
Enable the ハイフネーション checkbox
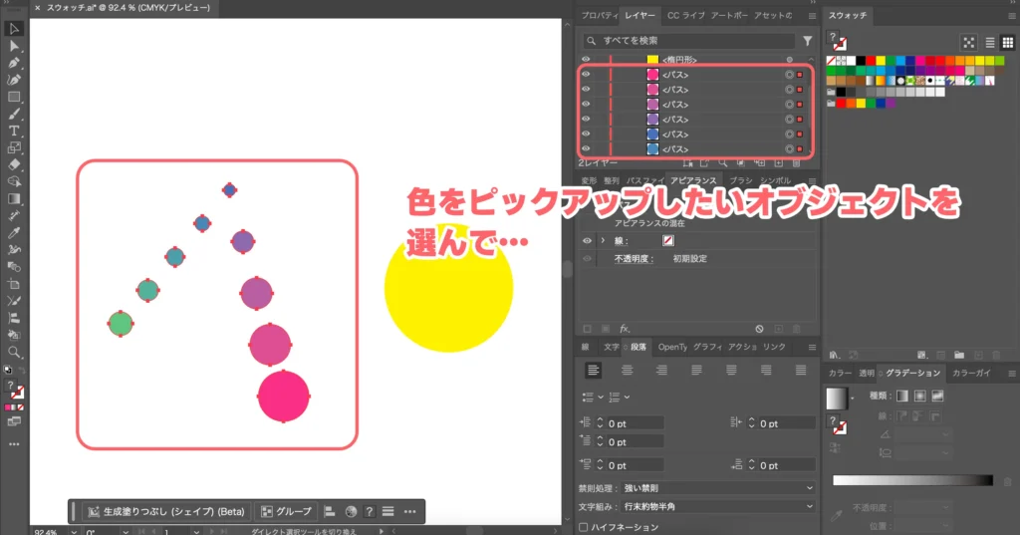coord(584,527)
